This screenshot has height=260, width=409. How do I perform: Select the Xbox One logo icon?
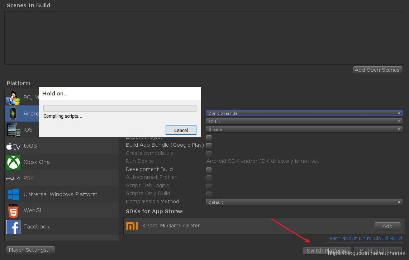13,162
